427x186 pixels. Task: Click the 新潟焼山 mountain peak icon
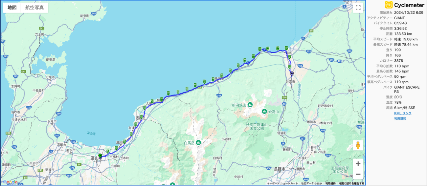pyautogui.click(x=250, y=105)
